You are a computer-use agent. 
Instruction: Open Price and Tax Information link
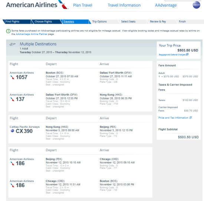click(x=173, y=118)
